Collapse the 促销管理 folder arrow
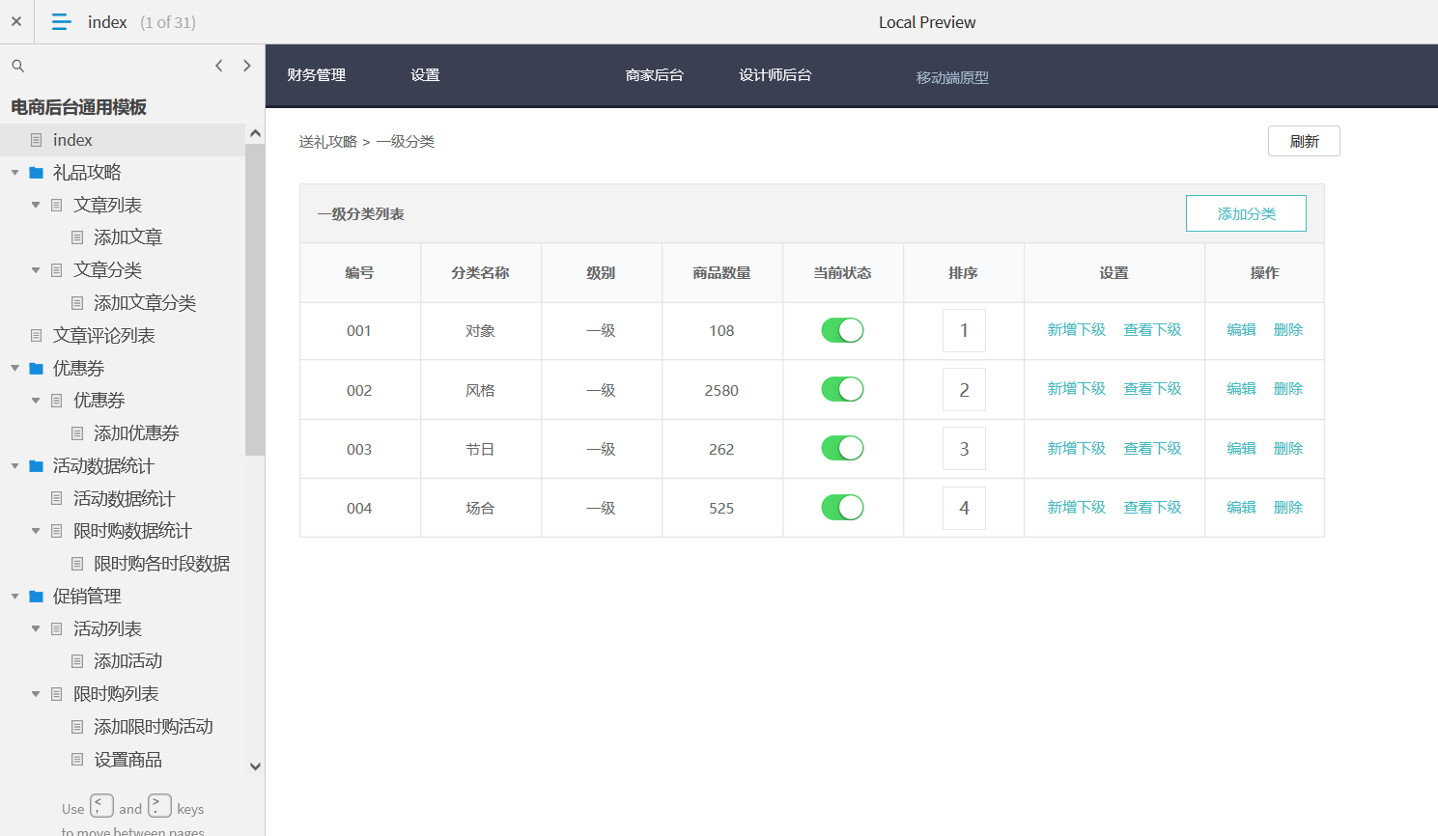 [14, 597]
